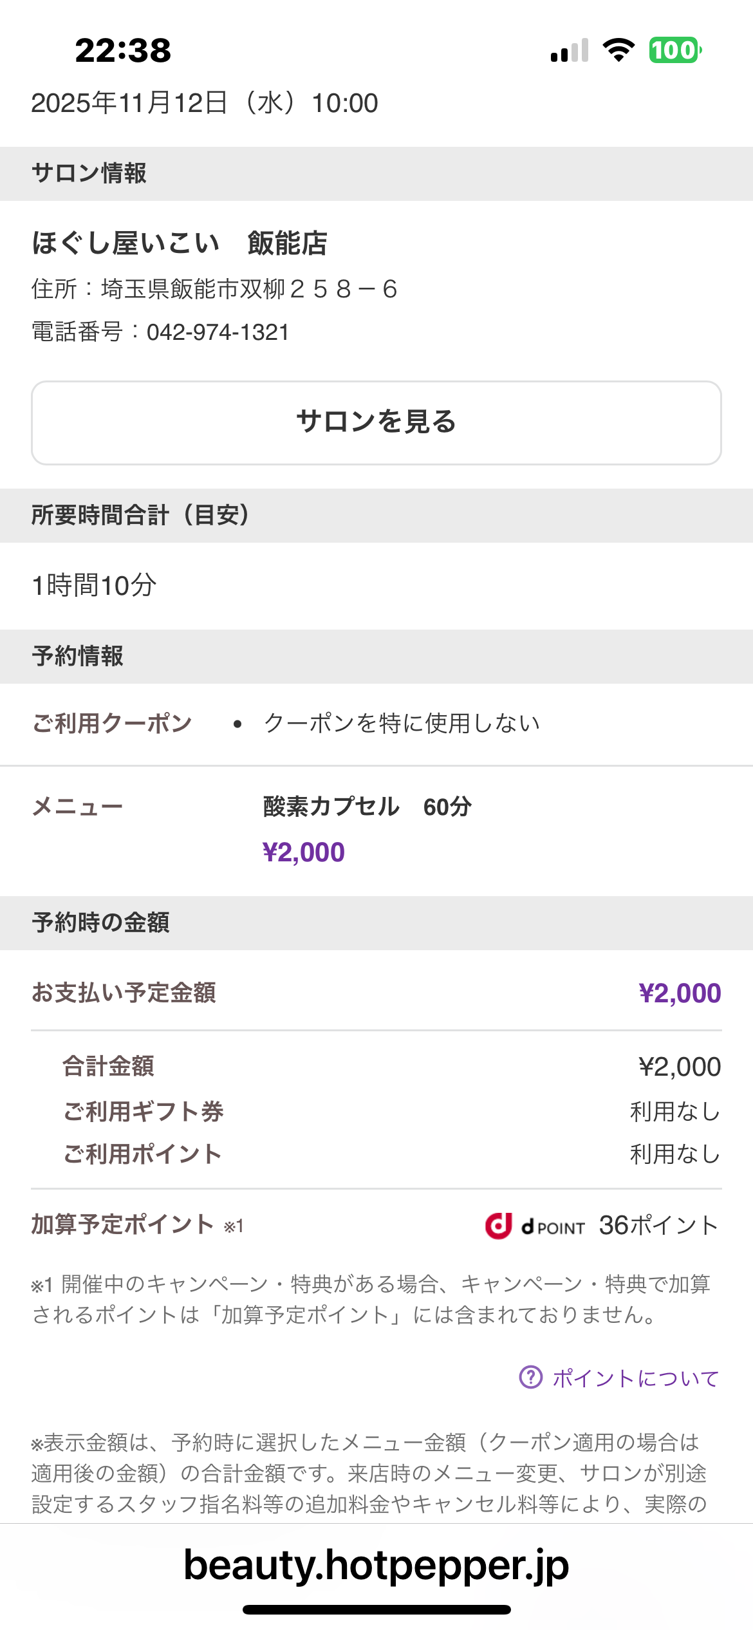Tap the 酸素カプセル 60分 menu name
The height and width of the screenshot is (1630, 753).
click(367, 807)
